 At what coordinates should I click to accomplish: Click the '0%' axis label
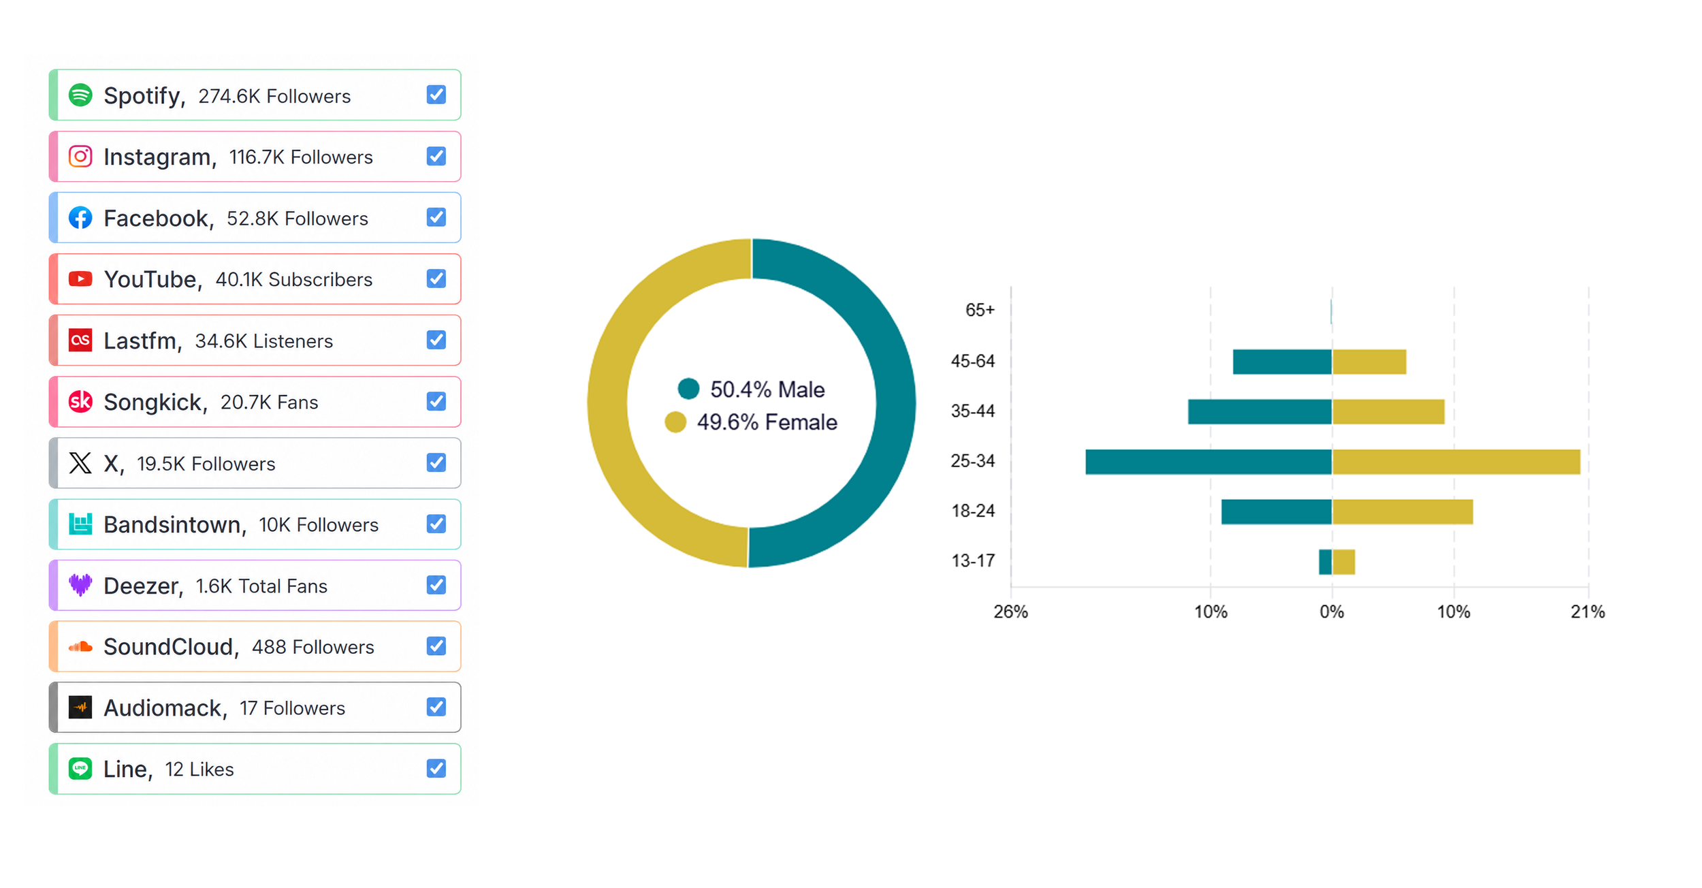[x=1332, y=612]
